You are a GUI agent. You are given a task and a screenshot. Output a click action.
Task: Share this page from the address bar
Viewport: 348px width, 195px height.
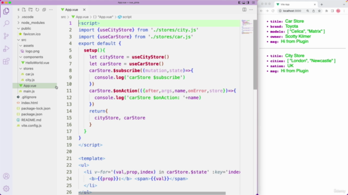point(313,11)
